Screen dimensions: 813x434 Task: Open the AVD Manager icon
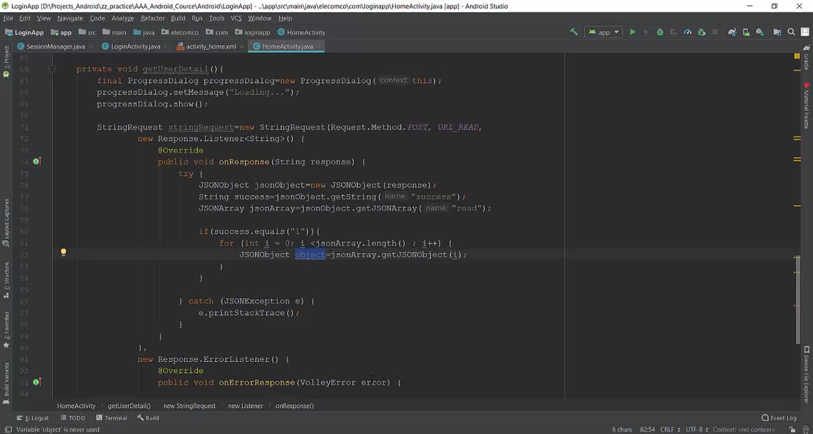(x=746, y=32)
